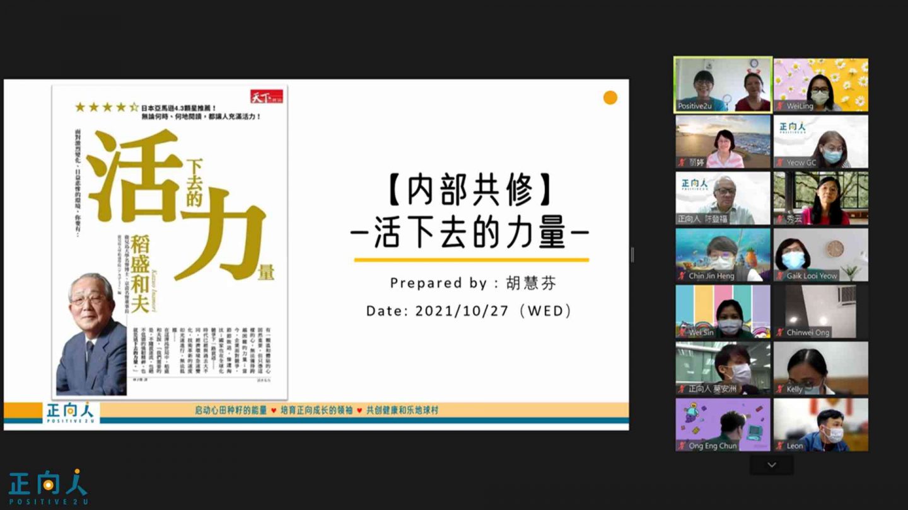Screen dimensions: 908x510
Task: Select WeiLing's video tile with daisy background
Action: [x=821, y=85]
